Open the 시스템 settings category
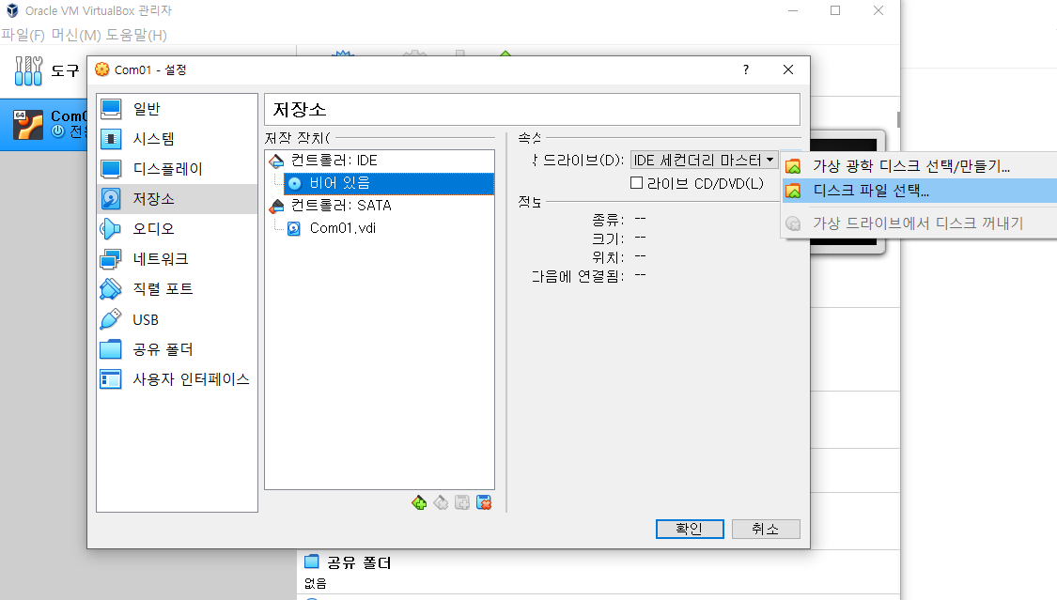 (177, 139)
